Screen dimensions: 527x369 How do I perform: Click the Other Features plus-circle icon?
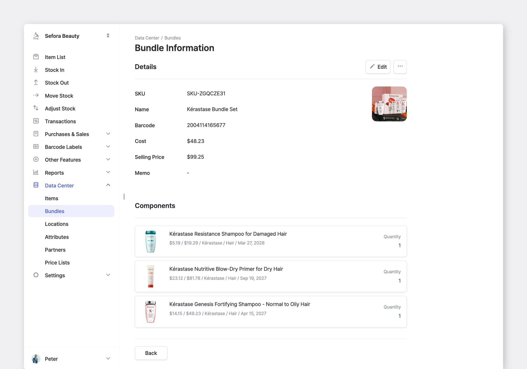36,159
